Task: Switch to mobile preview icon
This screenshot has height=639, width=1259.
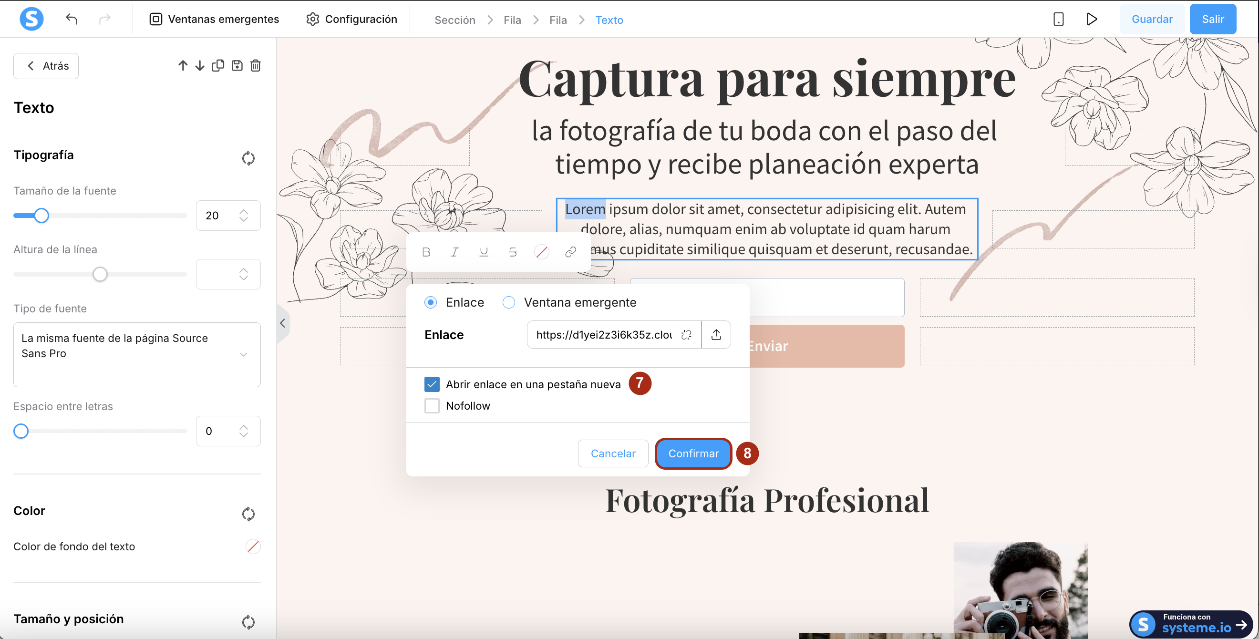Action: [1058, 19]
